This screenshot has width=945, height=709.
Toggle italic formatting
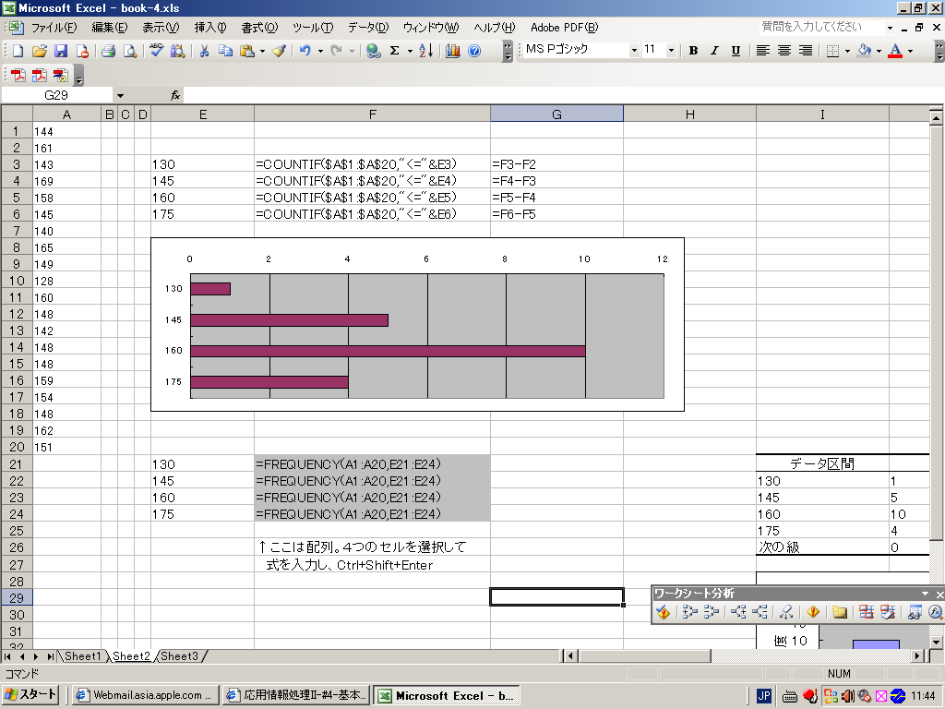[714, 51]
